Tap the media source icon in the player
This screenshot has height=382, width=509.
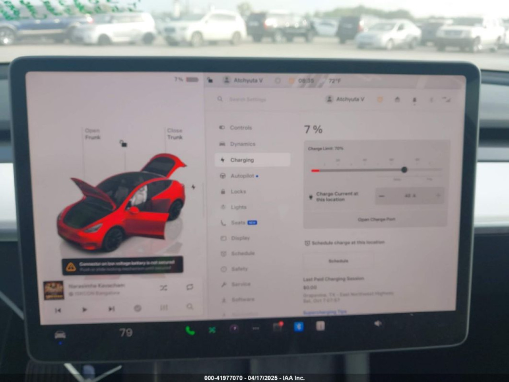pos(138,308)
